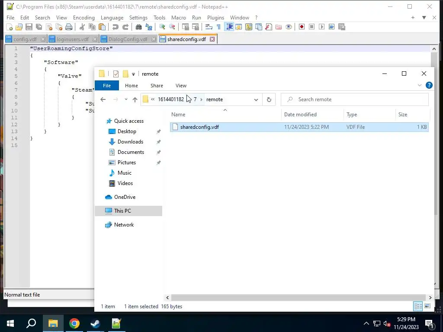
Task: Click the Search remote input field
Action: click(355, 99)
